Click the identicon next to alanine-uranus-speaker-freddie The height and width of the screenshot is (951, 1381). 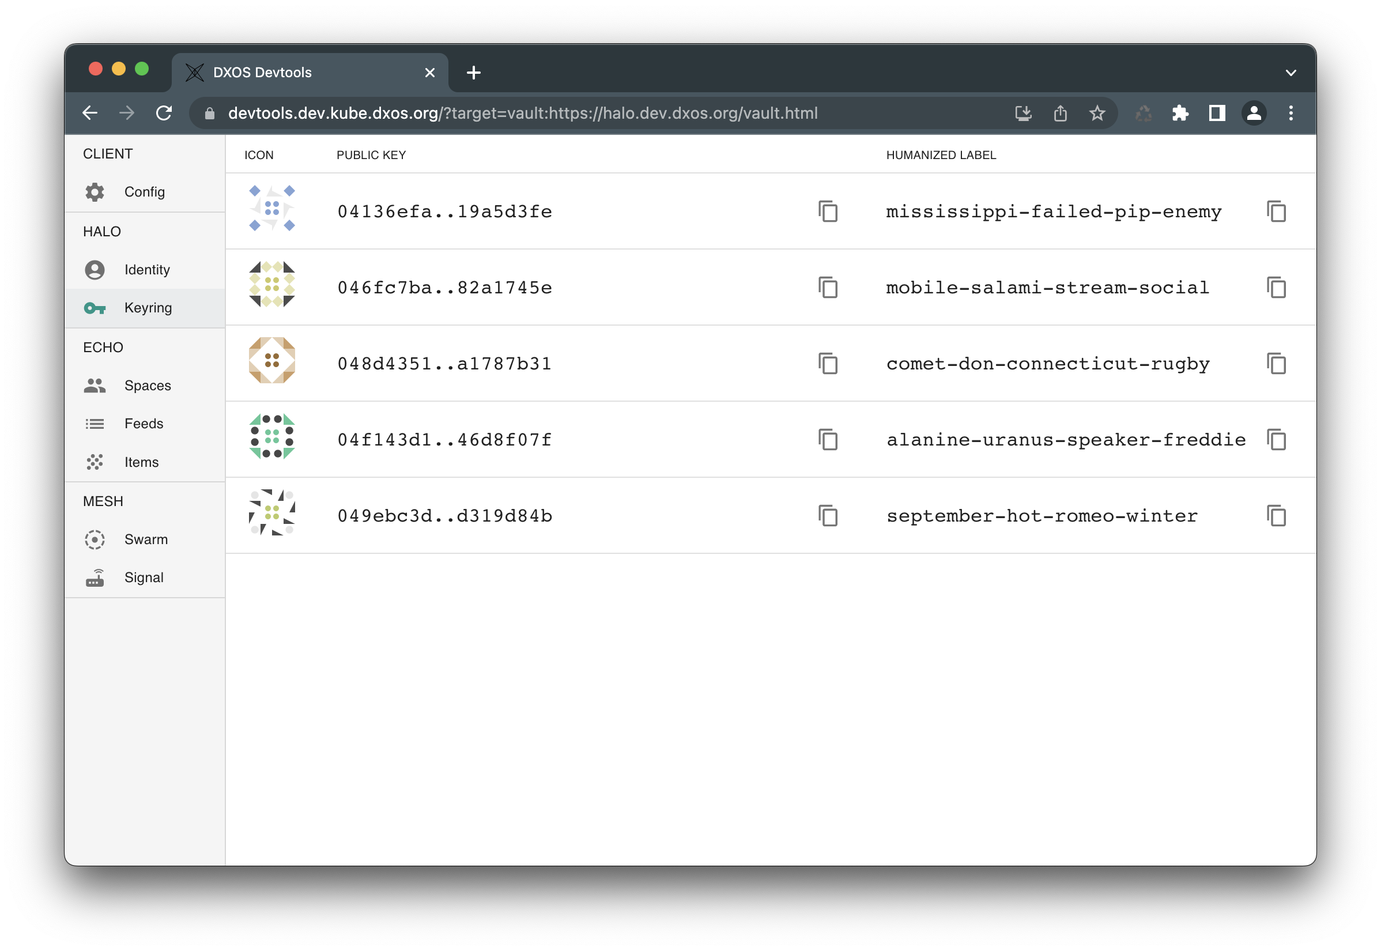pyautogui.click(x=271, y=440)
